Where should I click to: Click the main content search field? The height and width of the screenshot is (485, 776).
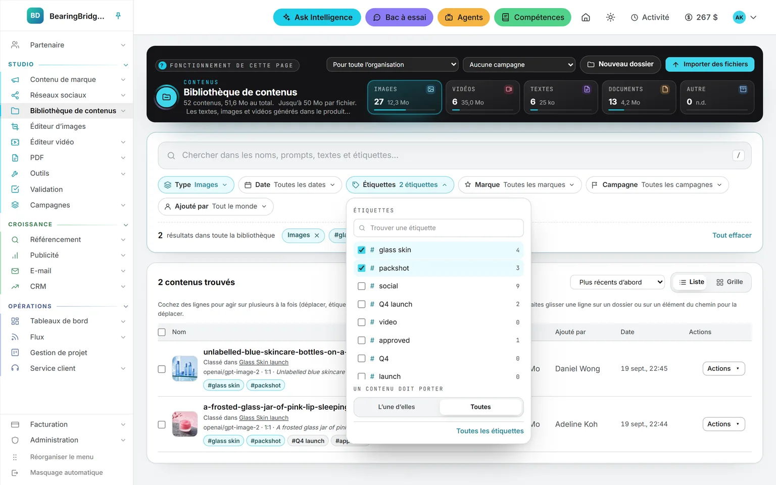coord(455,156)
